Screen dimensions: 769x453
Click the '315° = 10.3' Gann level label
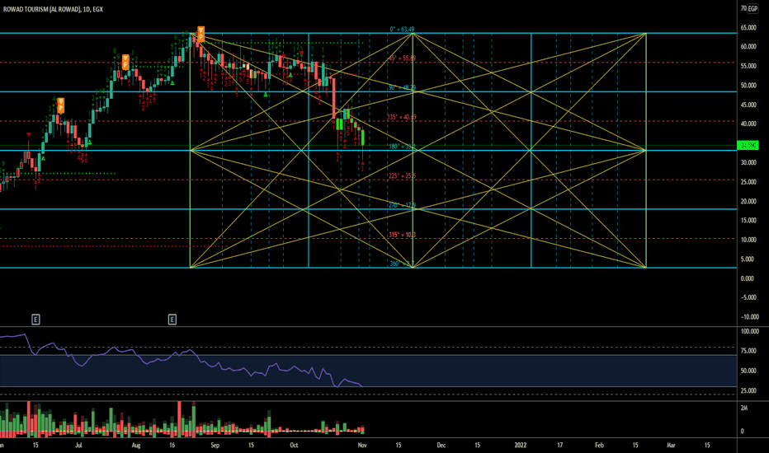pyautogui.click(x=402, y=235)
